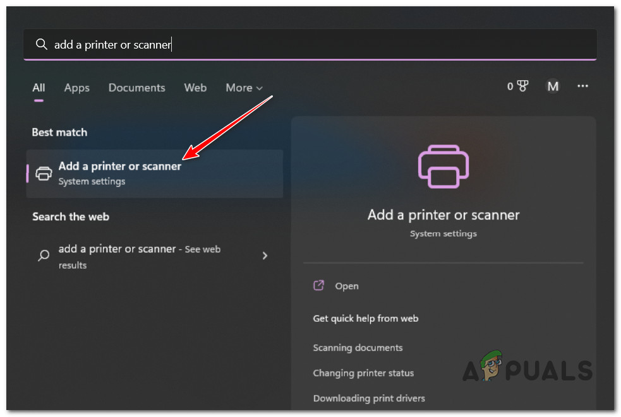
Task: Select the All results filter
Action: 38,88
